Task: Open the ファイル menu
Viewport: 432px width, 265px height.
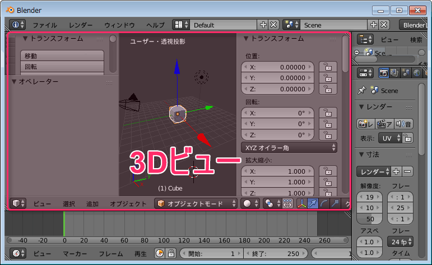Action: click(x=45, y=25)
